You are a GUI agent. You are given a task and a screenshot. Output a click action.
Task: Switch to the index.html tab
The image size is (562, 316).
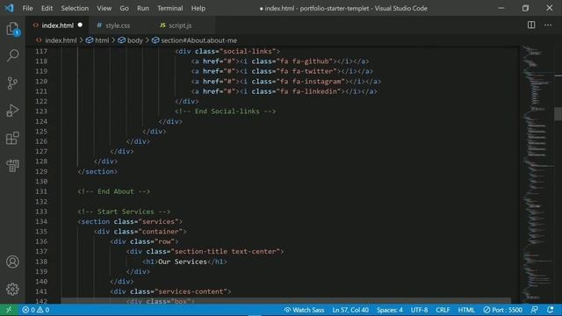tap(57, 25)
